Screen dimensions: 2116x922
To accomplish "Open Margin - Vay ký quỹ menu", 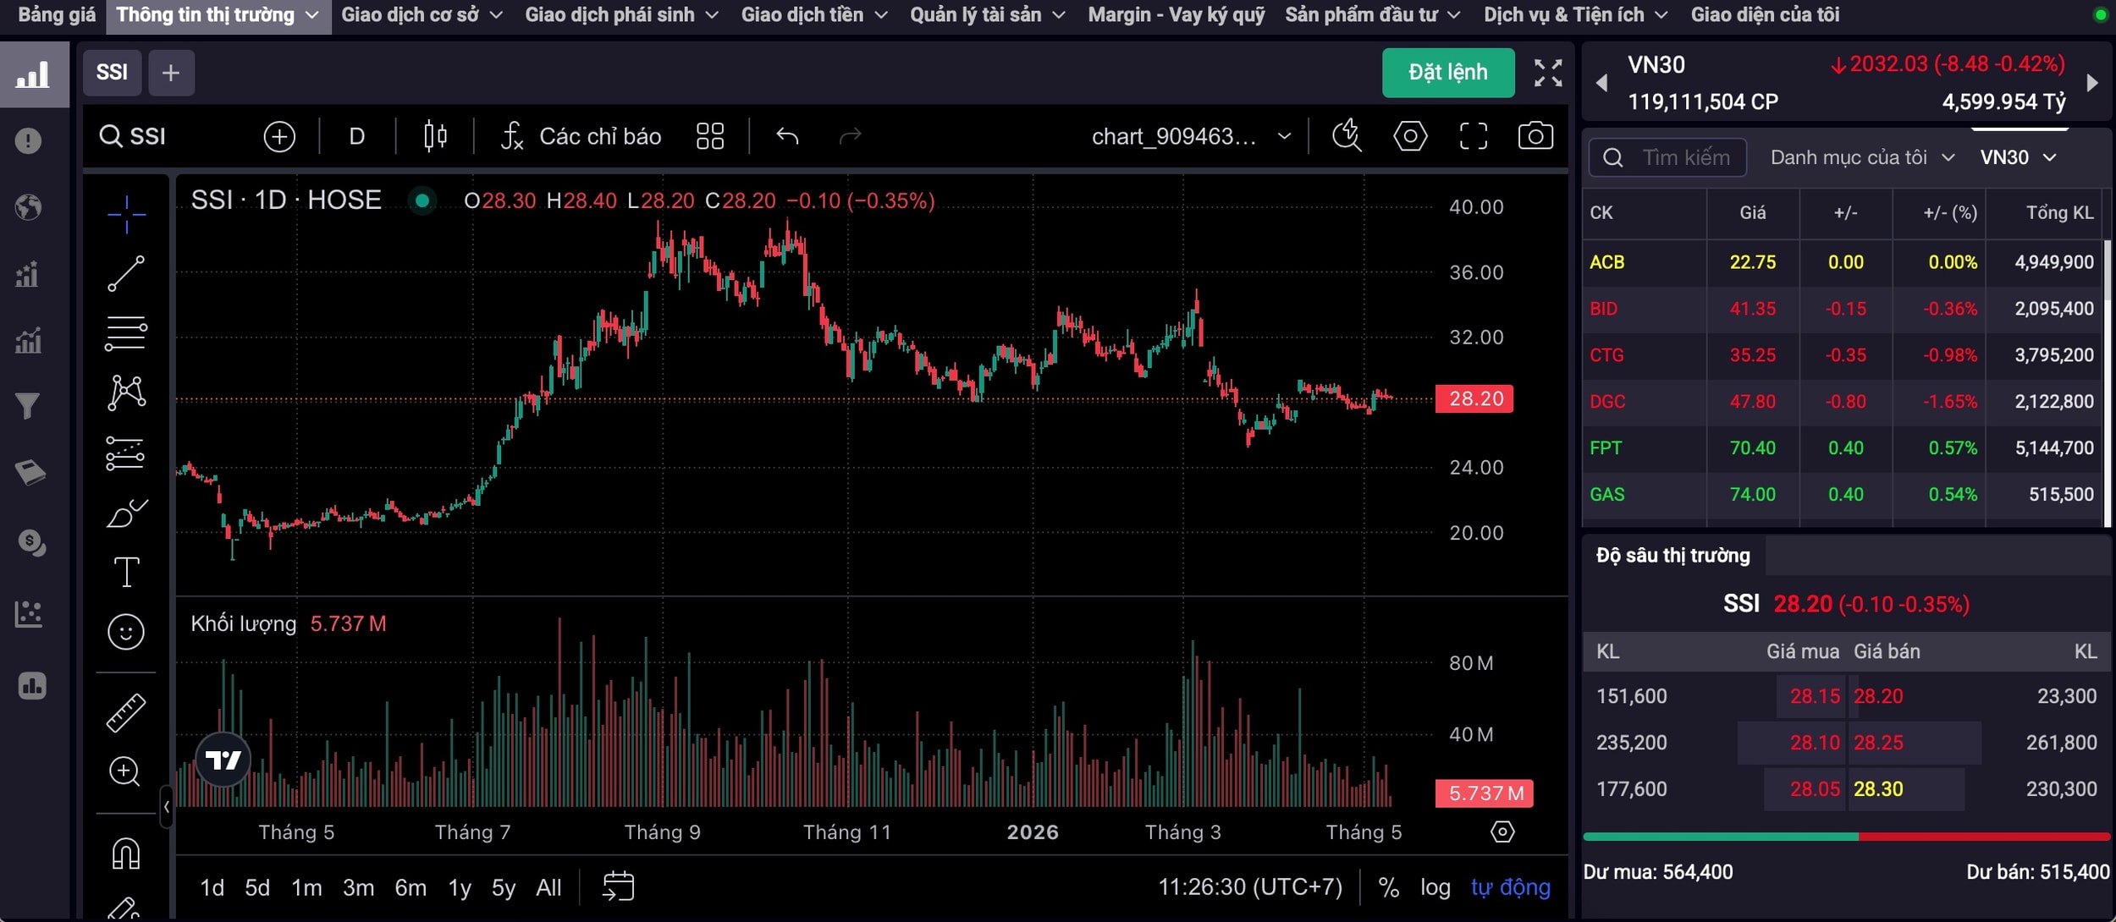I will click(1176, 15).
